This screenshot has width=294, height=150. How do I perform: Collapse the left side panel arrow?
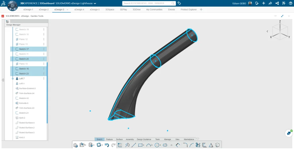pyautogui.click(x=3, y=80)
